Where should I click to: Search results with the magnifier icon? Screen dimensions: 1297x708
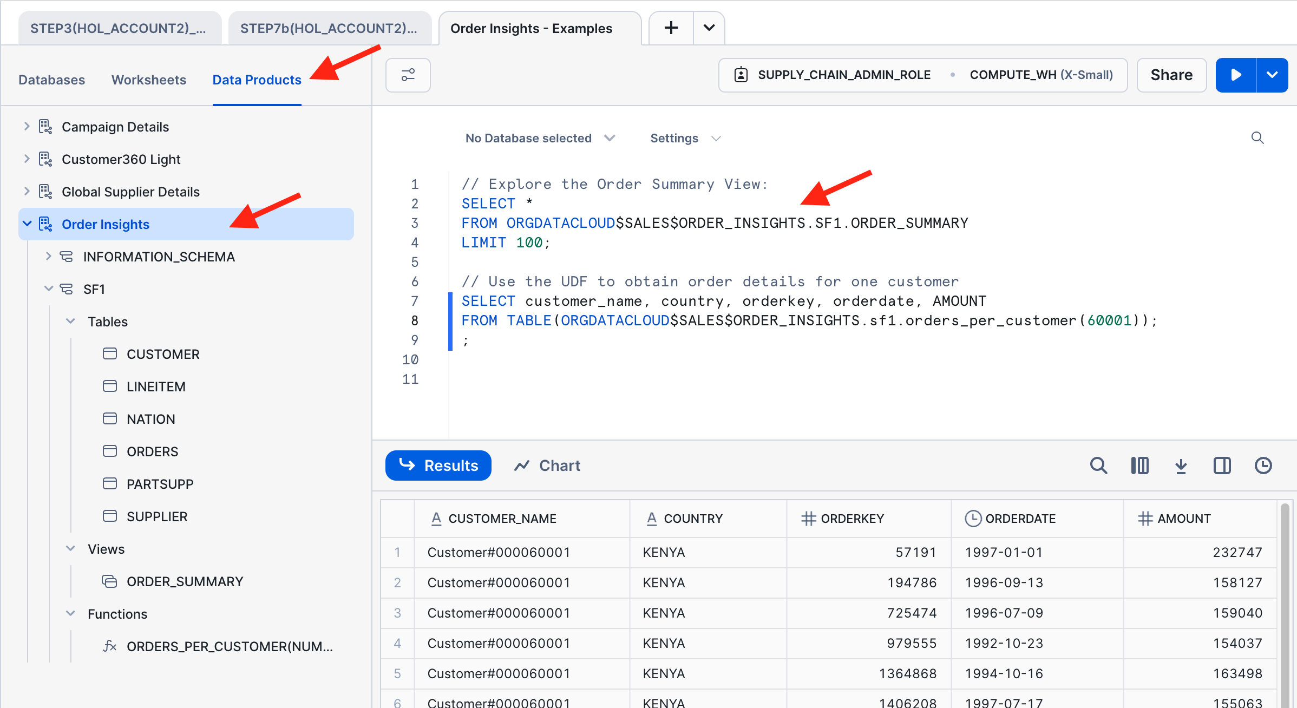[1098, 466]
